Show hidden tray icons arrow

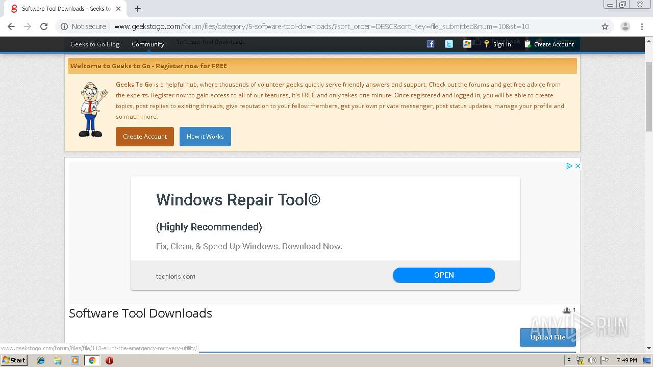[569, 360]
